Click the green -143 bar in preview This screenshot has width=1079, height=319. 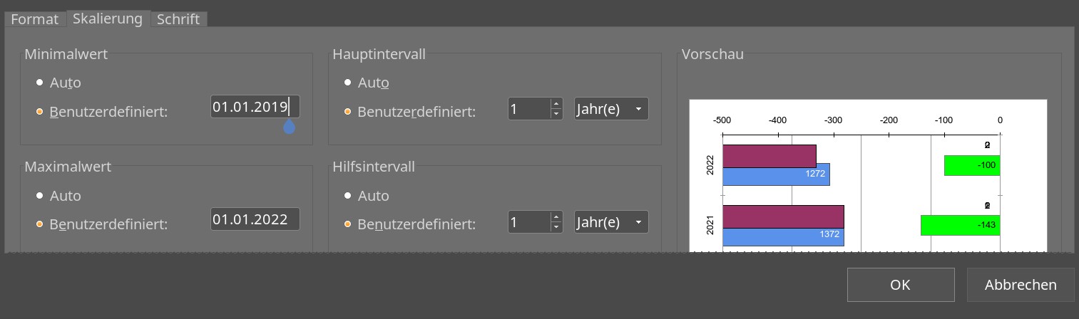(x=961, y=225)
